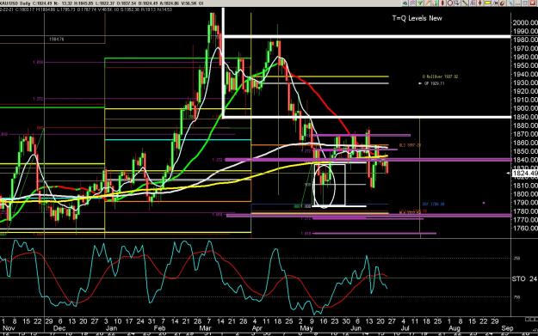Click the 1890.00 price axis label
The width and height of the screenshot is (538, 336).
[x=525, y=117]
